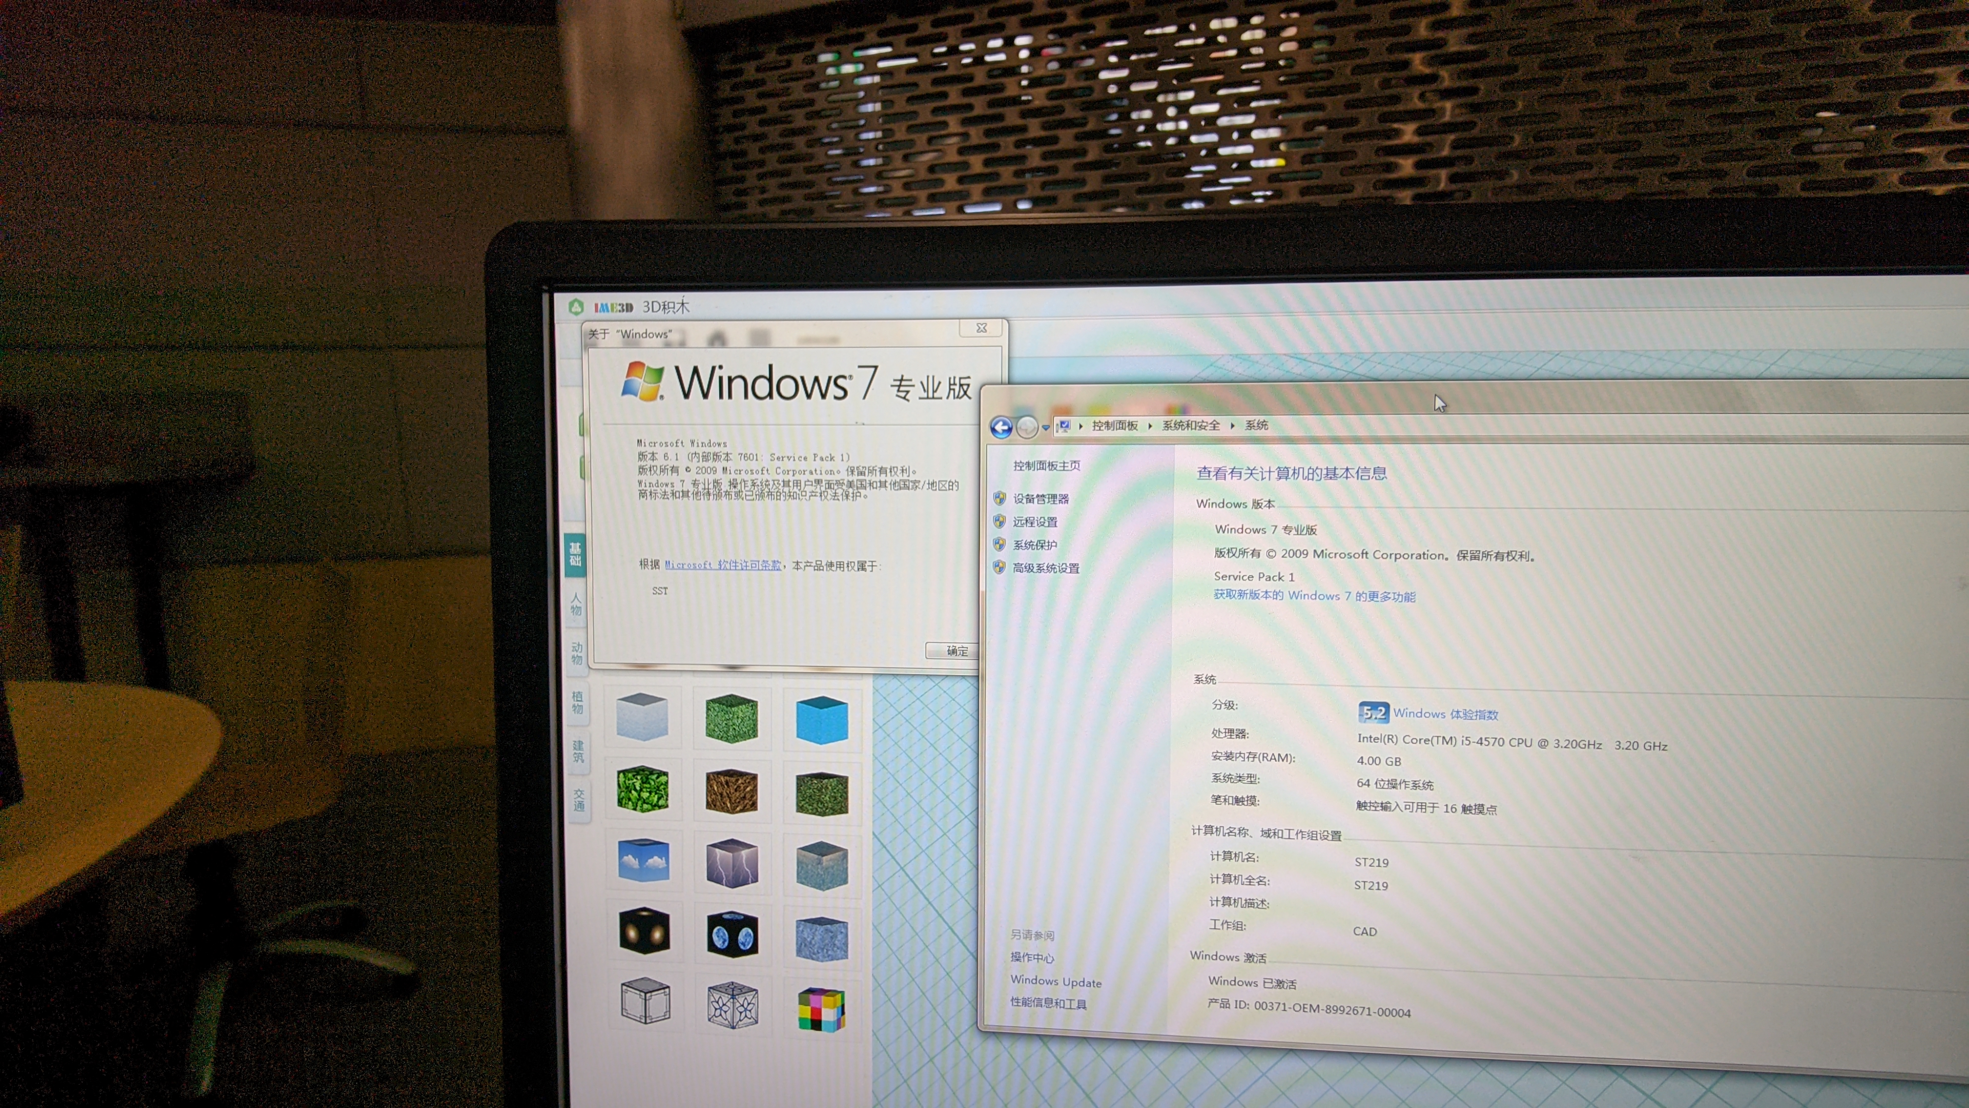The image size is (1969, 1108).
Task: Select the blue sky clouds cube
Action: [643, 860]
